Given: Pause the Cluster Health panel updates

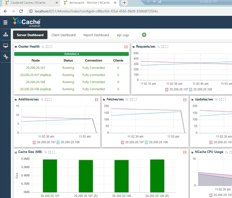Looking at the screenshot, I should (126, 47).
